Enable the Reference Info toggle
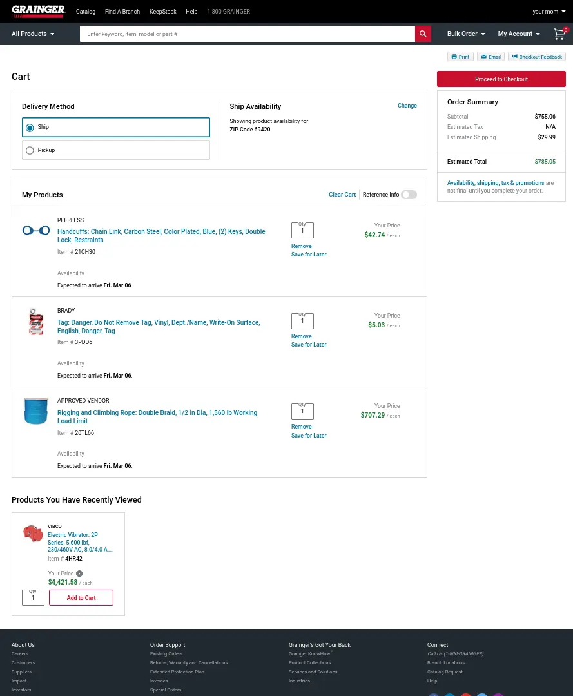The width and height of the screenshot is (573, 696). point(409,194)
